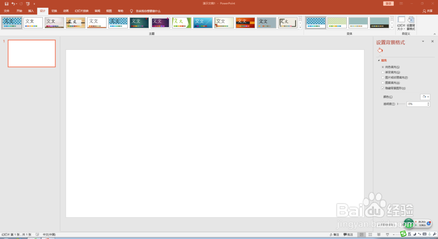Open the 颜色 fill color picker dropdown

click(x=425, y=97)
